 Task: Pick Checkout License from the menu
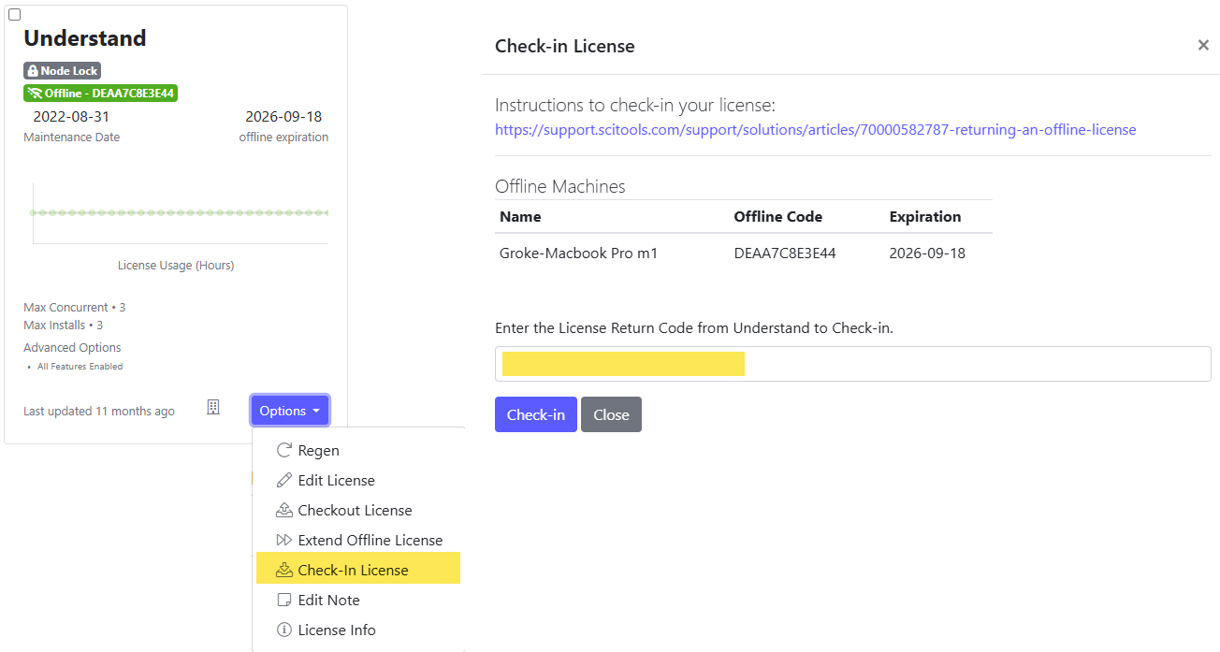pos(358,510)
